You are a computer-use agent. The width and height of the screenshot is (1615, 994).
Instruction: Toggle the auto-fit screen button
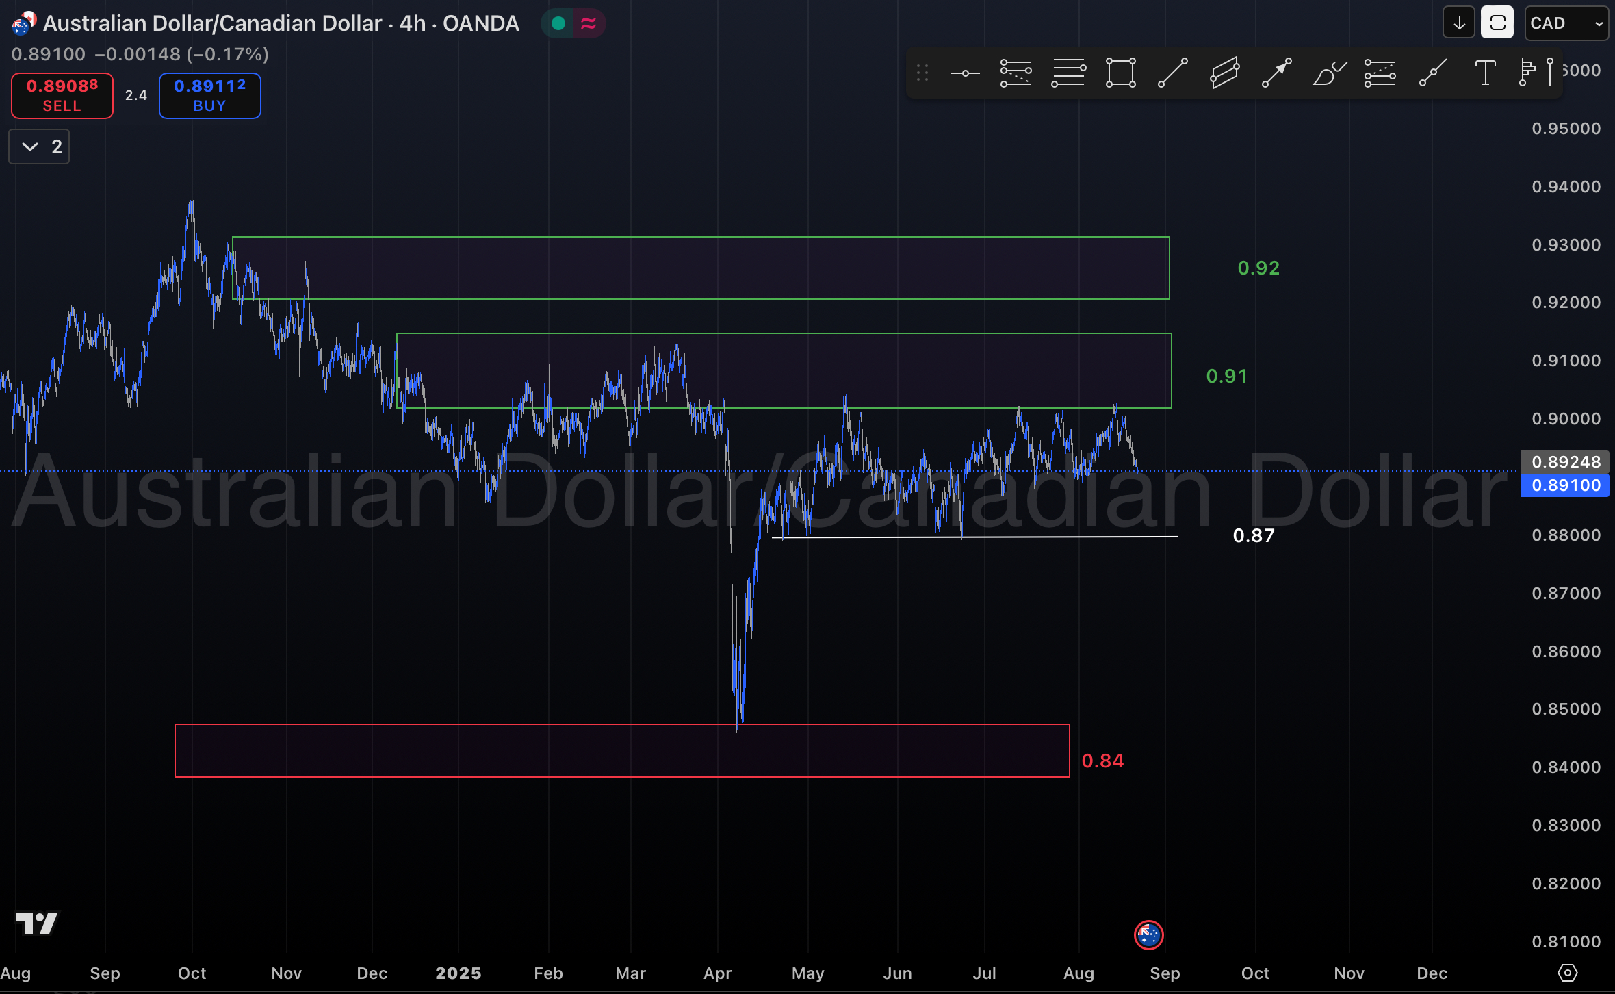click(1497, 23)
